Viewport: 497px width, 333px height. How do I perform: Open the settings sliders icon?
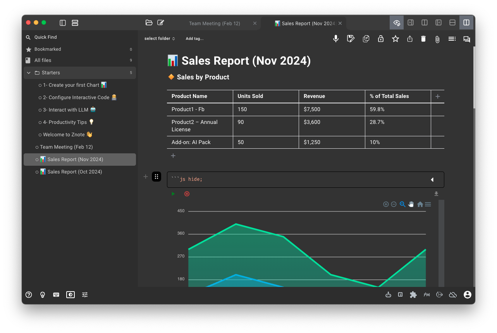coord(85,295)
